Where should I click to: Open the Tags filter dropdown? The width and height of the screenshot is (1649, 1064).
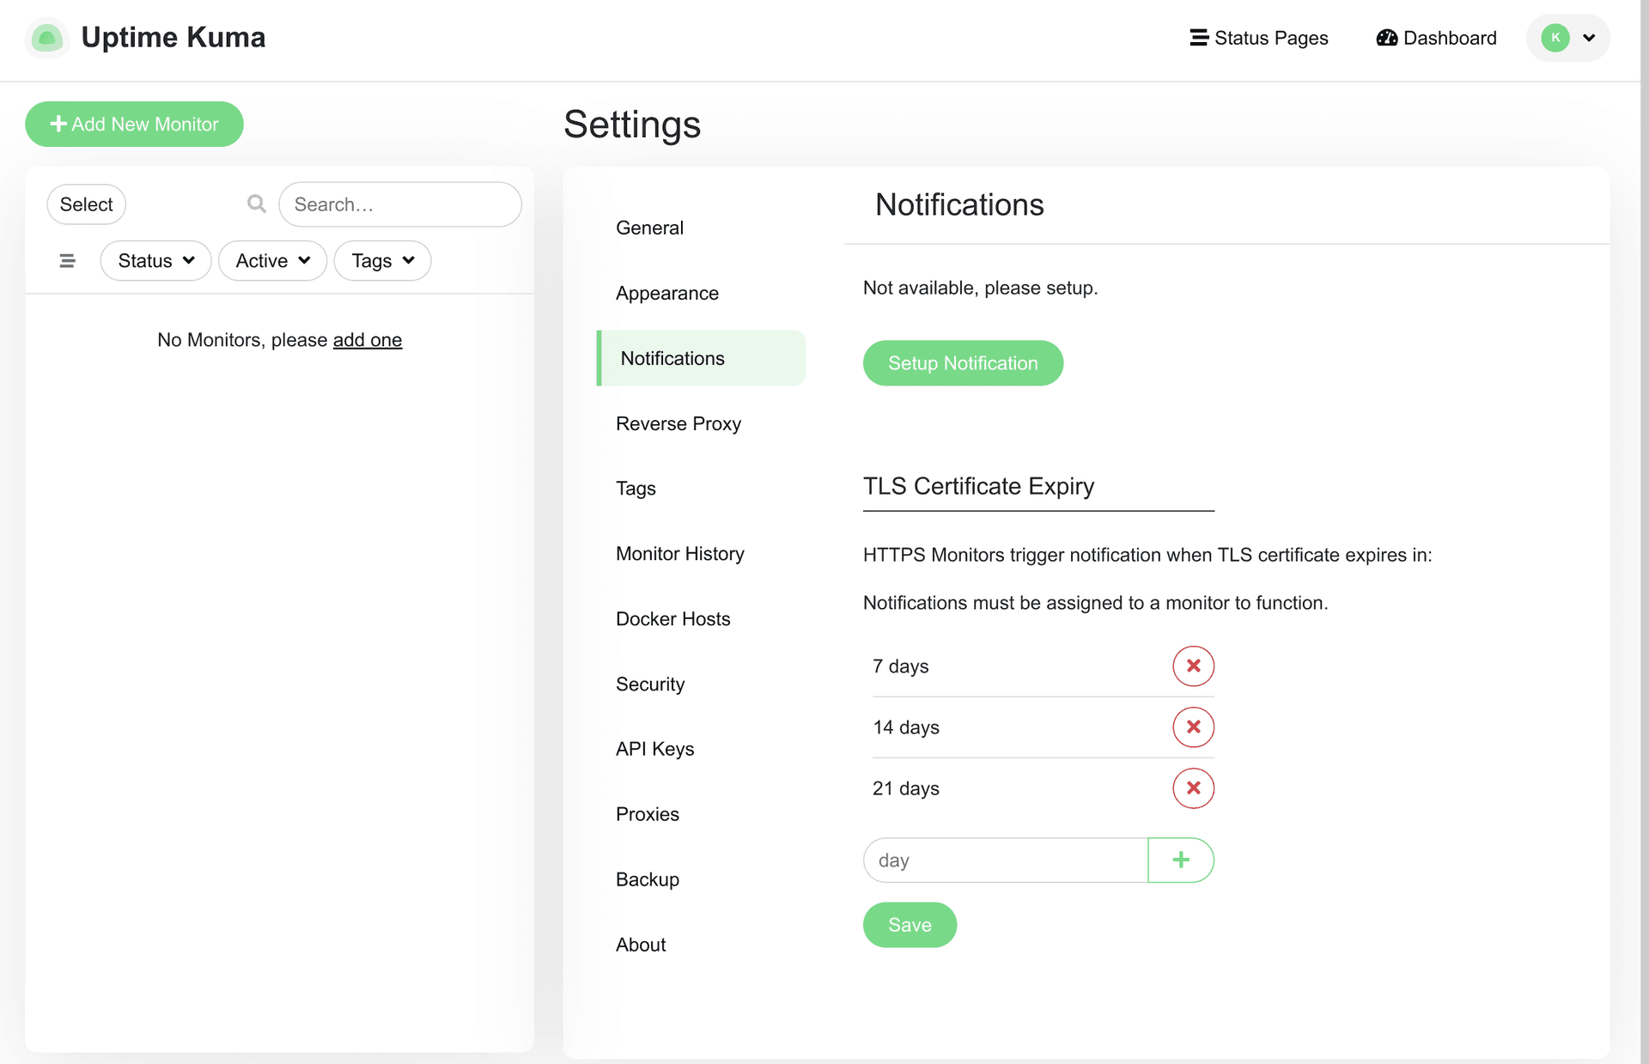pos(382,261)
